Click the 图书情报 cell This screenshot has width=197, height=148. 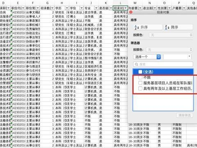(91, 58)
